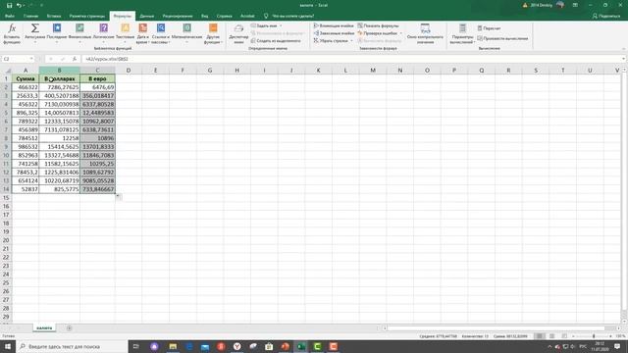
Task: Expand the Remove Arrows dropdown arrow
Action: point(351,41)
